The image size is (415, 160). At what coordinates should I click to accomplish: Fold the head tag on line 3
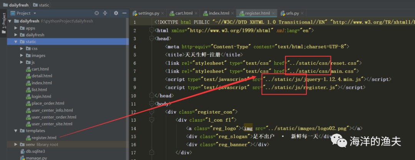click(x=152, y=39)
